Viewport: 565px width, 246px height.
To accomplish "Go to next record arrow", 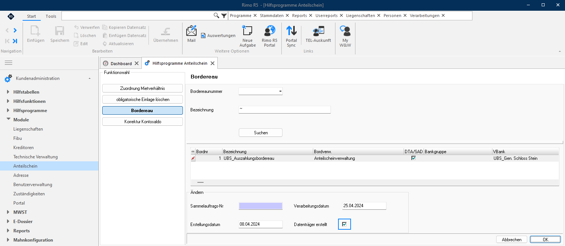I will [15, 30].
